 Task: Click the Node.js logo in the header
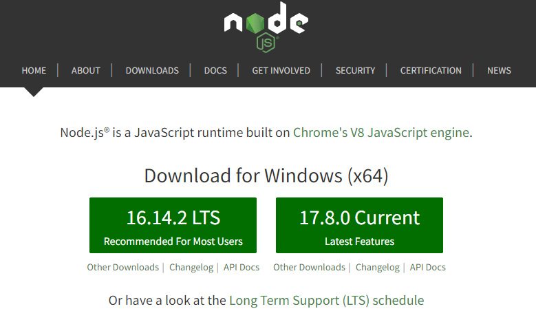[x=266, y=27]
